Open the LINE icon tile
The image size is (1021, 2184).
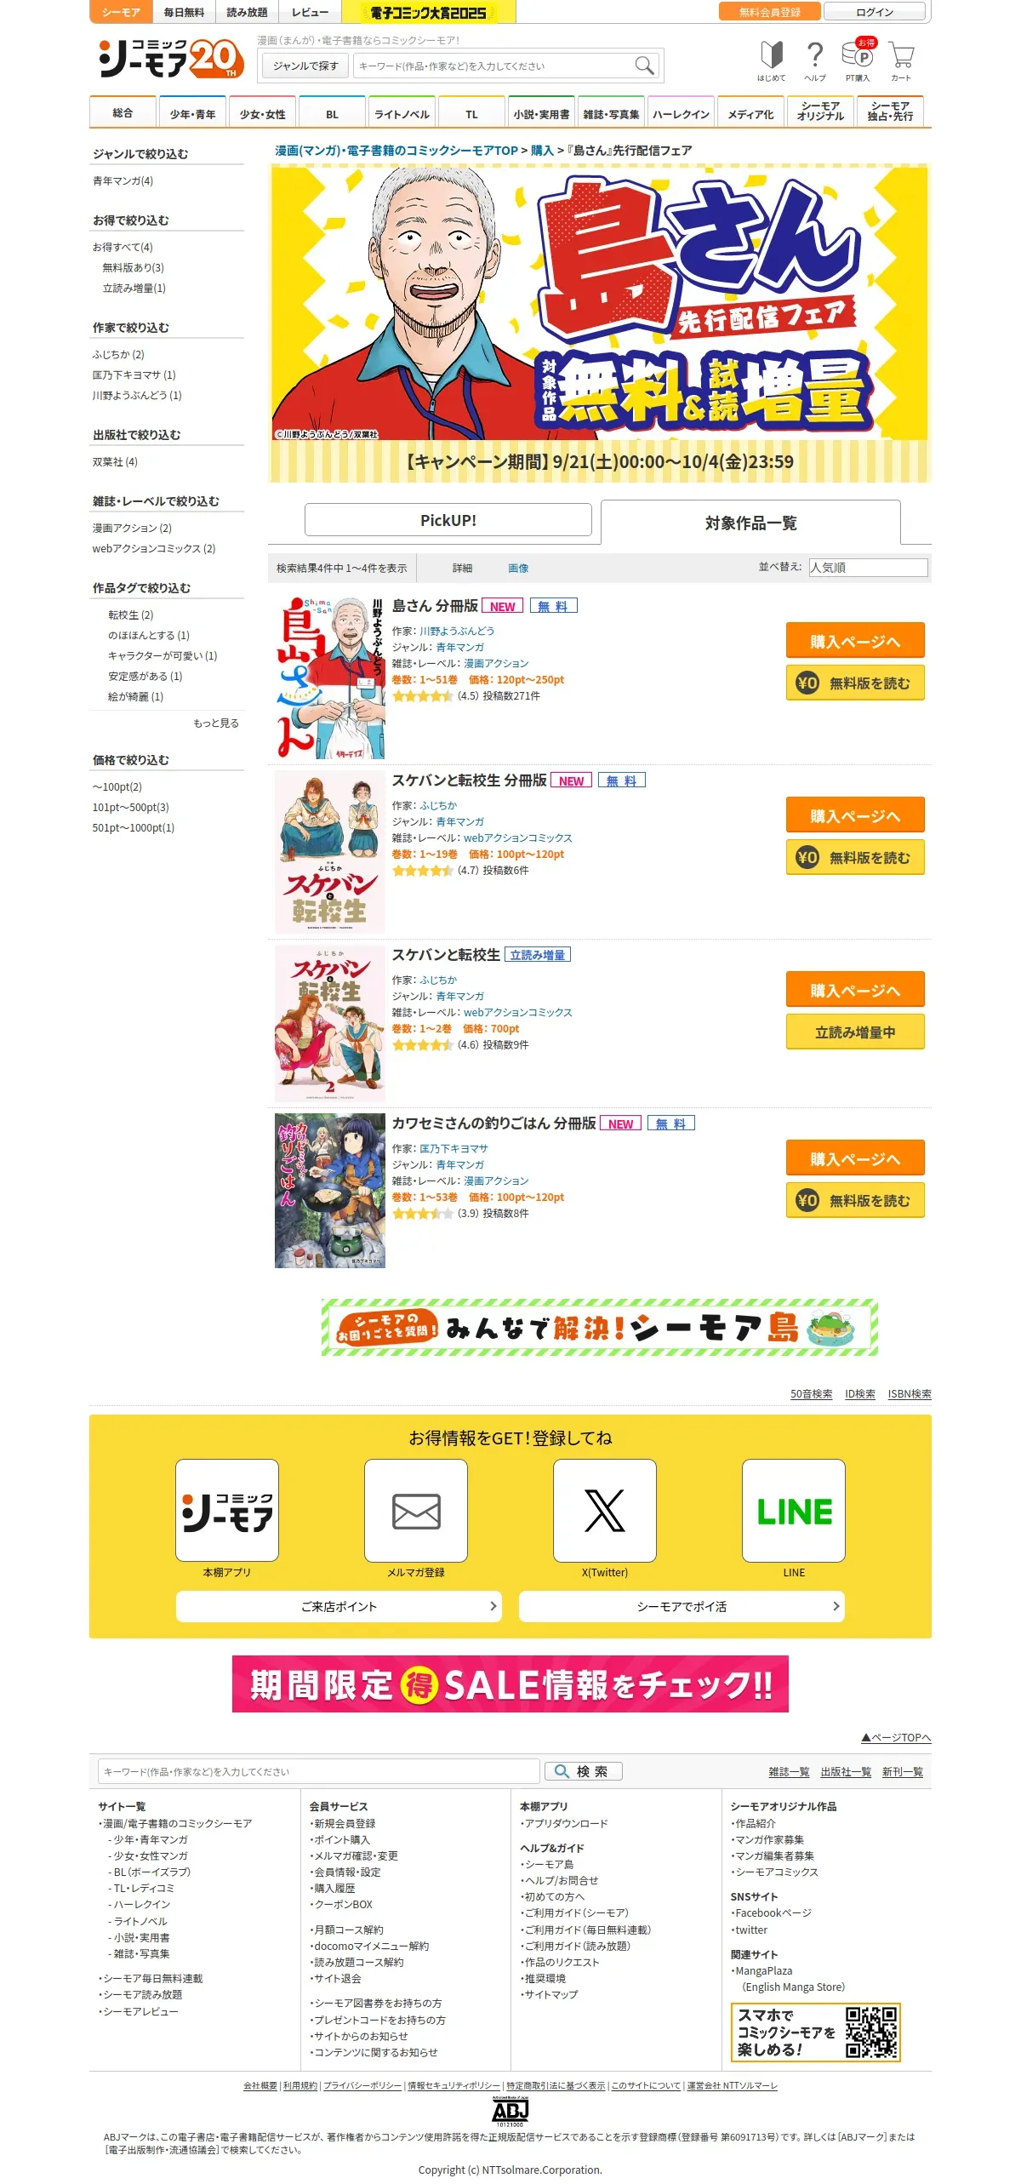point(794,1511)
